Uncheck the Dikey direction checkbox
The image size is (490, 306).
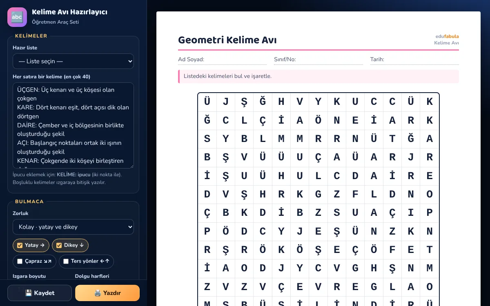(x=59, y=245)
